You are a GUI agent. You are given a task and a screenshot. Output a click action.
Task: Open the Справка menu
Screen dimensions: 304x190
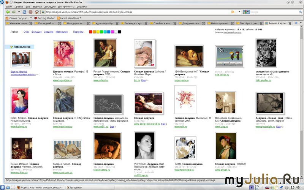click(82, 6)
